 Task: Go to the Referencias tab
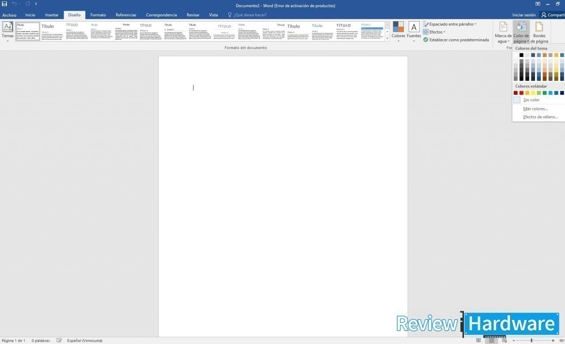126,15
